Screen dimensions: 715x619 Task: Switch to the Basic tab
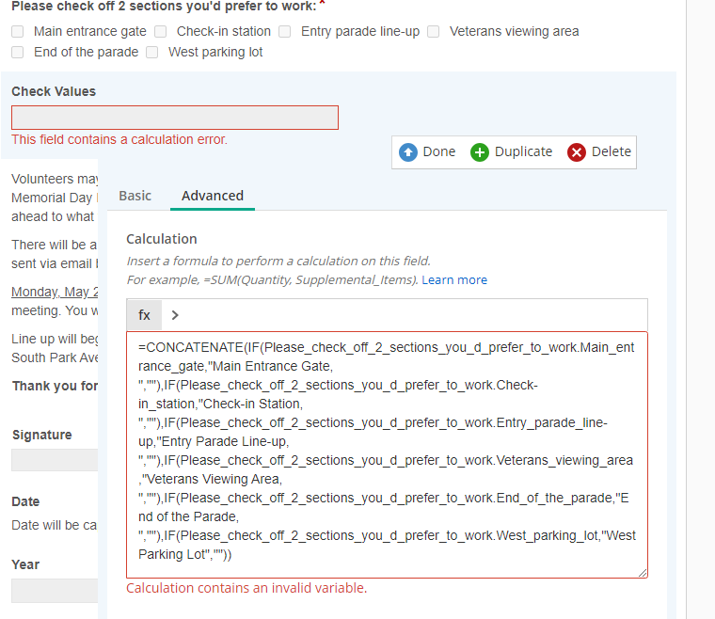tap(135, 196)
